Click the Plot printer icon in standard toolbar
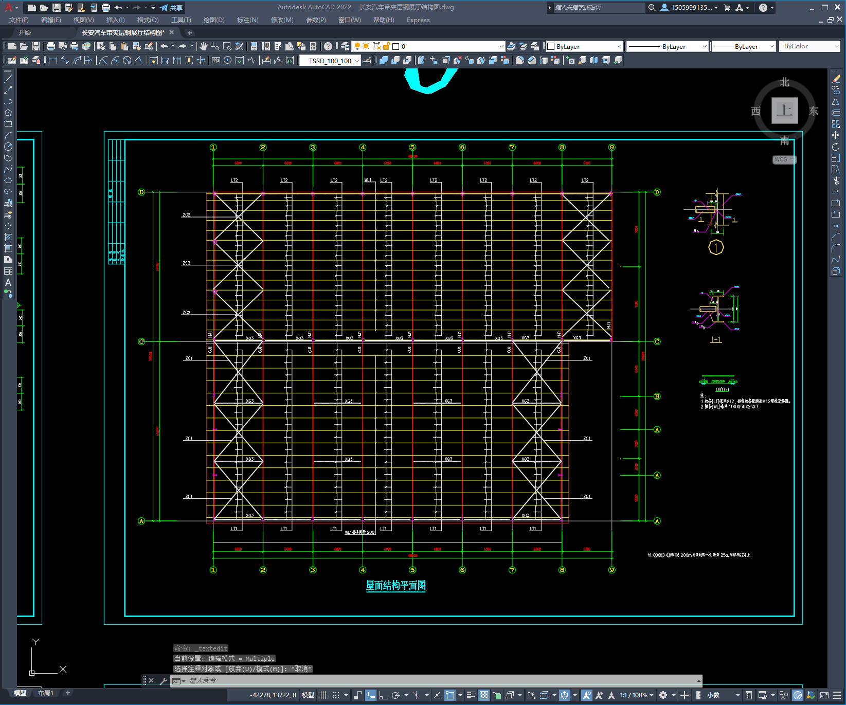The height and width of the screenshot is (705, 846). click(x=51, y=46)
